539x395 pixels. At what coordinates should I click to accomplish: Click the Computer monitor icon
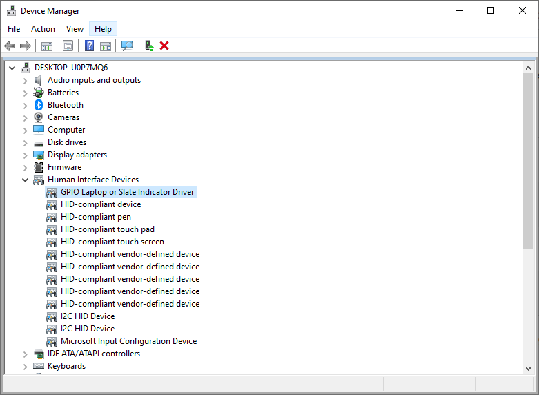(x=39, y=130)
